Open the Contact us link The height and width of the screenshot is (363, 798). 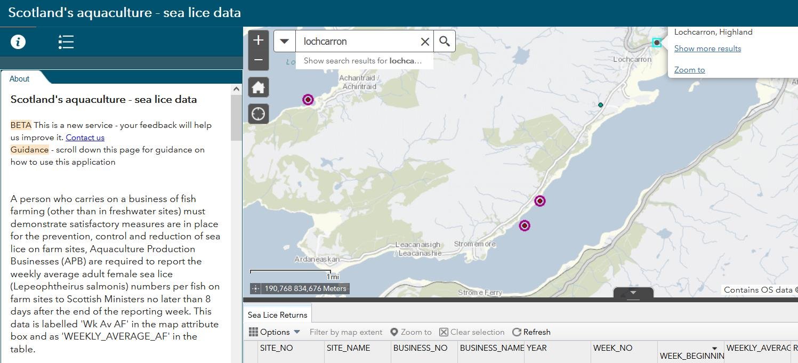[85, 137]
